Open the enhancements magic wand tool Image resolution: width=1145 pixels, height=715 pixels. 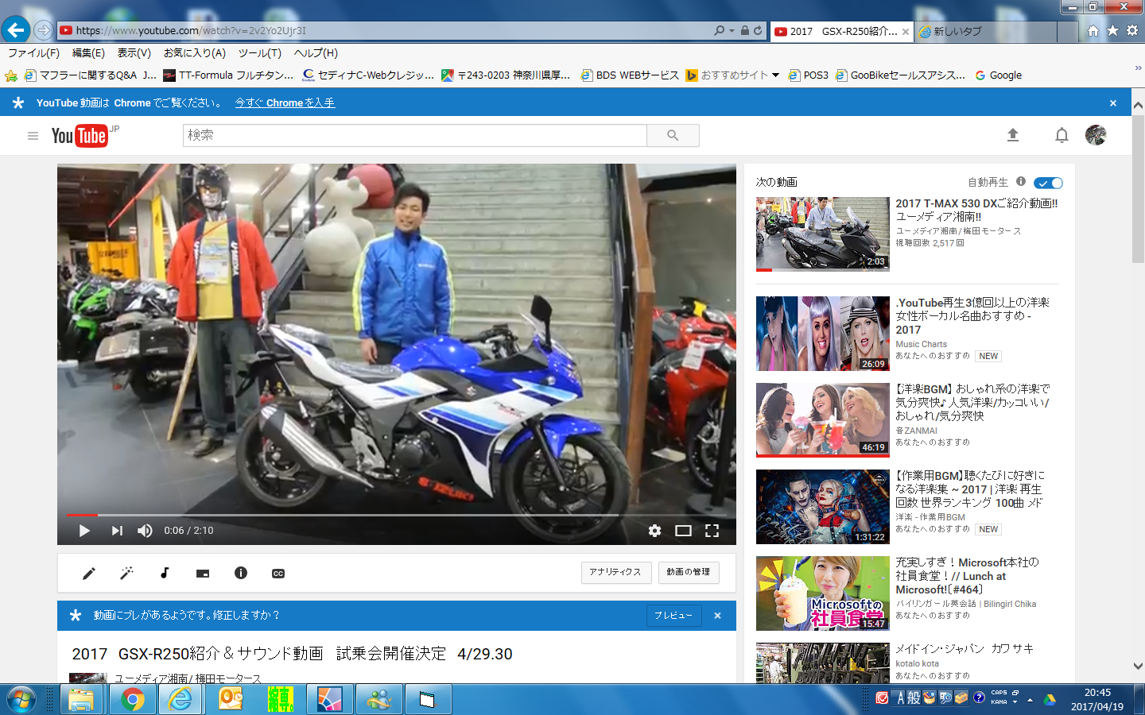pos(126,573)
